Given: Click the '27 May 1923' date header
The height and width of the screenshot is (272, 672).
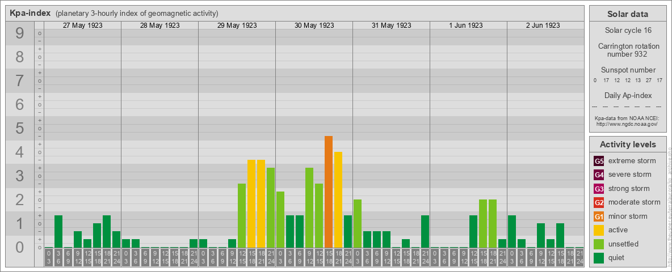Looking at the screenshot, I should pos(83,25).
